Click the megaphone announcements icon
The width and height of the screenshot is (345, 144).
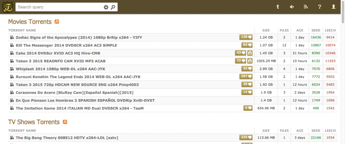click(x=292, y=7)
